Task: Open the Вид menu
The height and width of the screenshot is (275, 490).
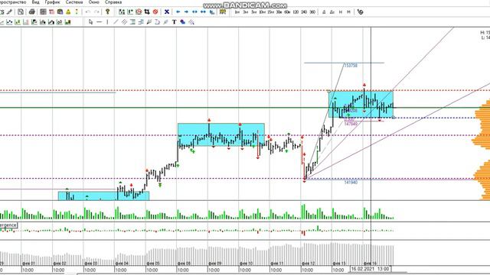Action: click(36, 2)
